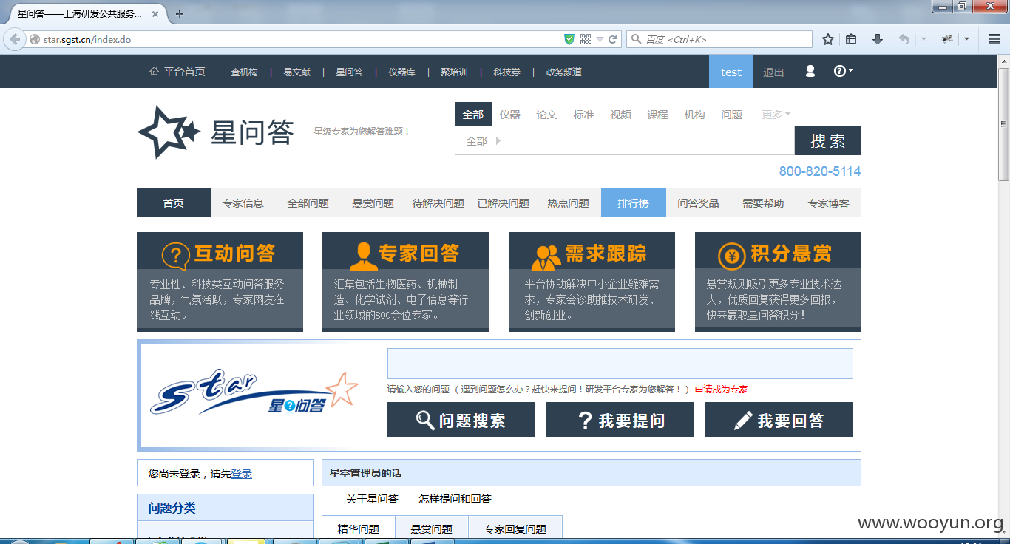Expand the 全部 arrow inside search box

[498, 140]
